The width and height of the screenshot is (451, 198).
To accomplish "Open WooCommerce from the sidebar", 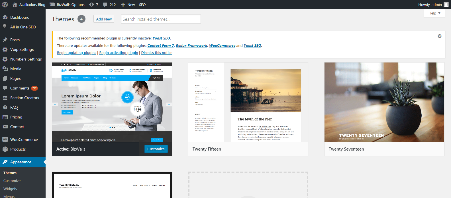I will point(24,139).
